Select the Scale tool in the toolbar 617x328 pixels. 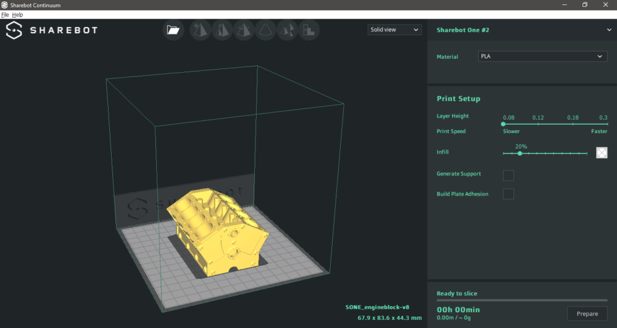222,30
